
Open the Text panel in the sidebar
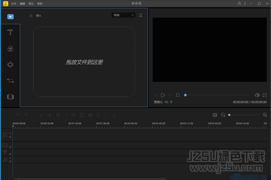(x=10, y=32)
